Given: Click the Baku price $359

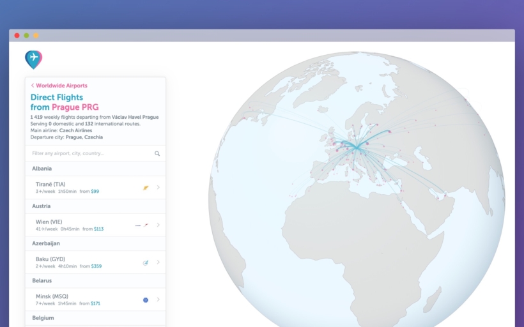Looking at the screenshot, I should [96, 266].
